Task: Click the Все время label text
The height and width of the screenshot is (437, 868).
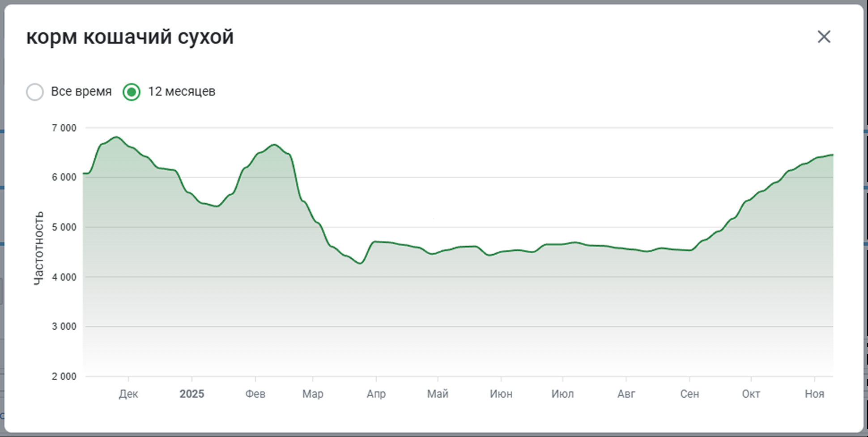Action: tap(81, 92)
